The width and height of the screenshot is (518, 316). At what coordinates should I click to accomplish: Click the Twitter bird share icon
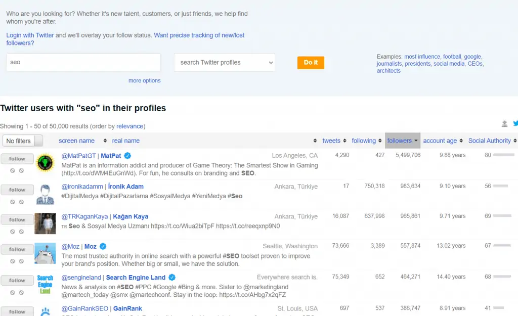pyautogui.click(x=515, y=123)
